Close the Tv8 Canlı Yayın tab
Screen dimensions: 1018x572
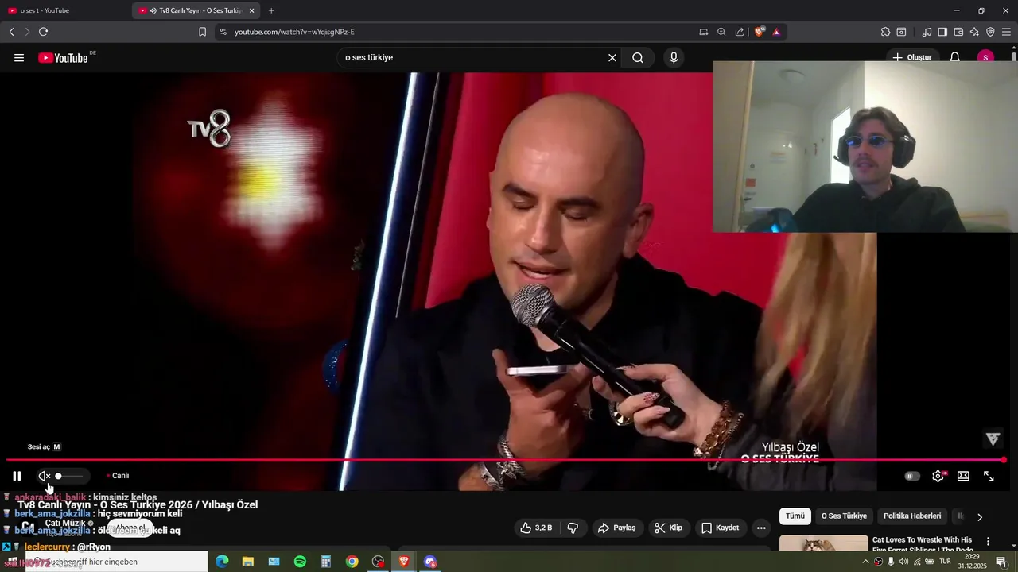click(x=252, y=10)
